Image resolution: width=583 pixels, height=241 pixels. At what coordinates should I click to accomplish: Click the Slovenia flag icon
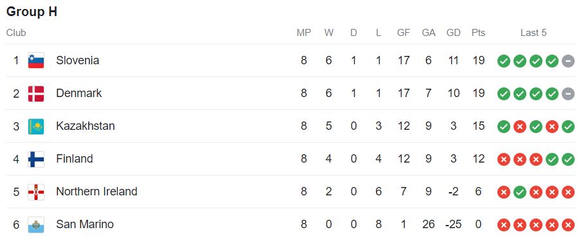click(36, 60)
